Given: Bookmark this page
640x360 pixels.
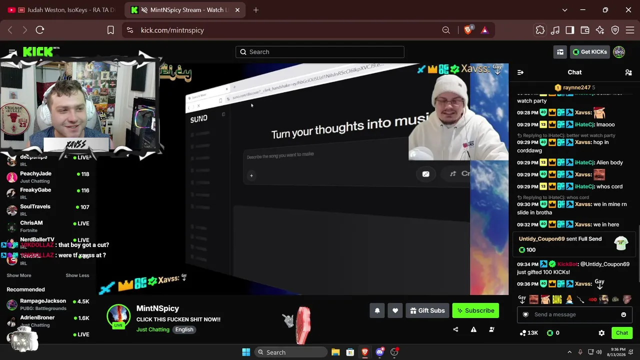Looking at the screenshot, I should pos(110,30).
